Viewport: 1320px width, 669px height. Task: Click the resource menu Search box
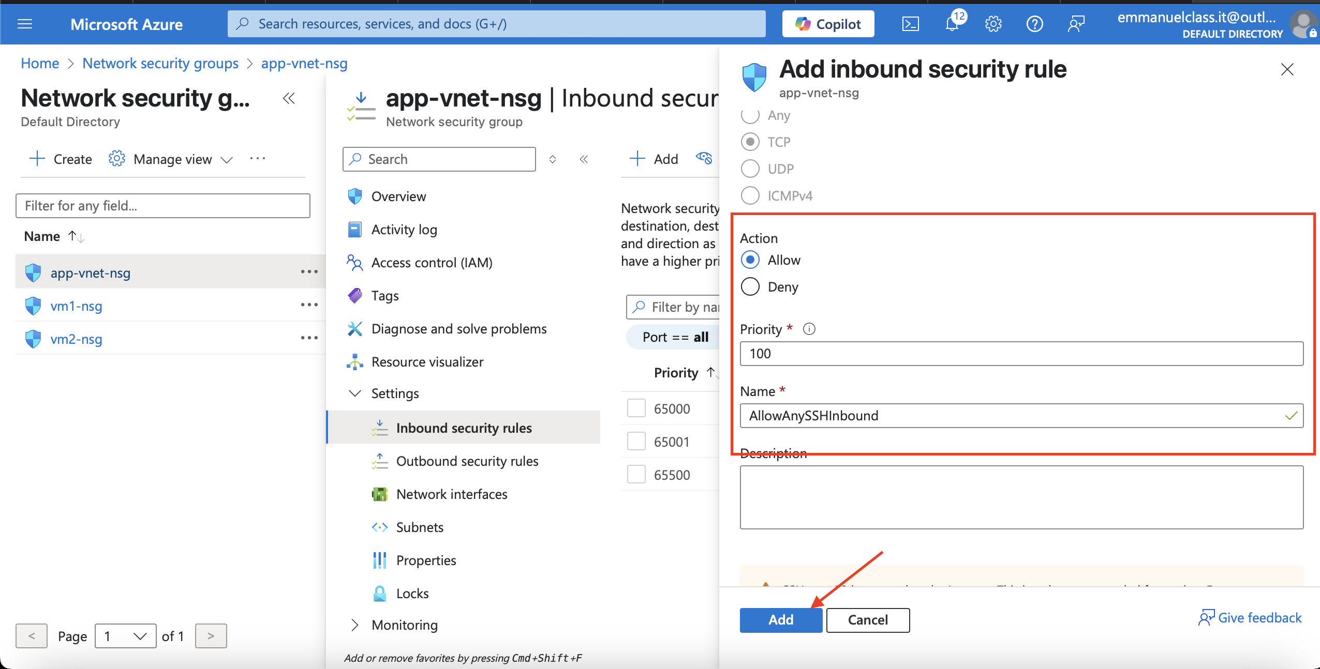439,159
